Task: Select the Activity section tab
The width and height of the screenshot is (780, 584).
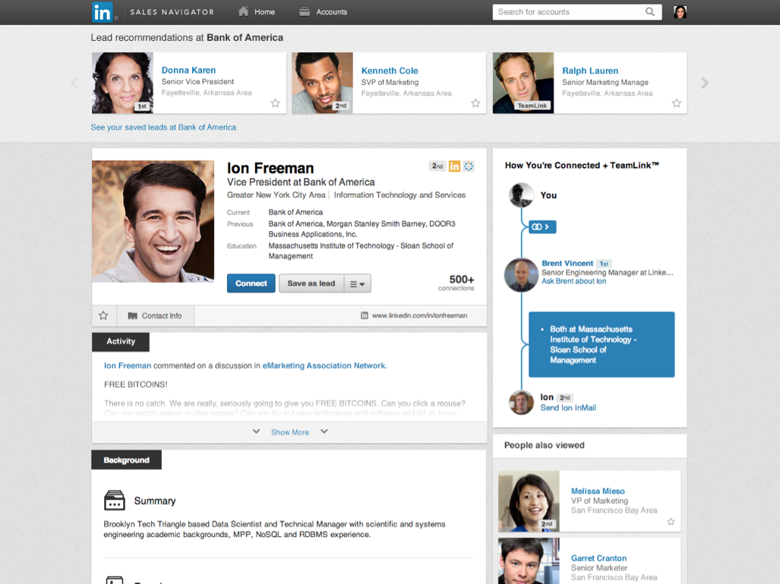Action: click(121, 341)
